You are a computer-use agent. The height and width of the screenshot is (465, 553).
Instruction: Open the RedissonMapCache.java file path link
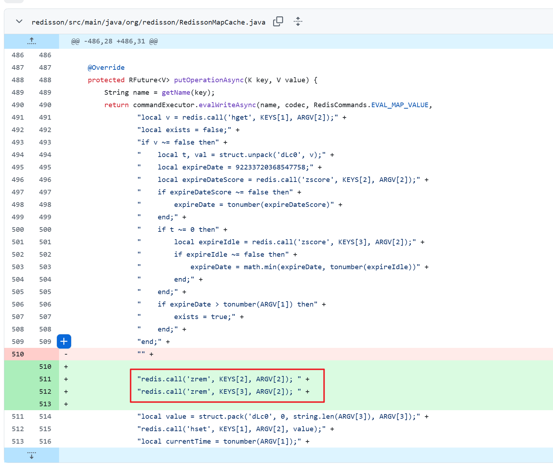tap(148, 22)
